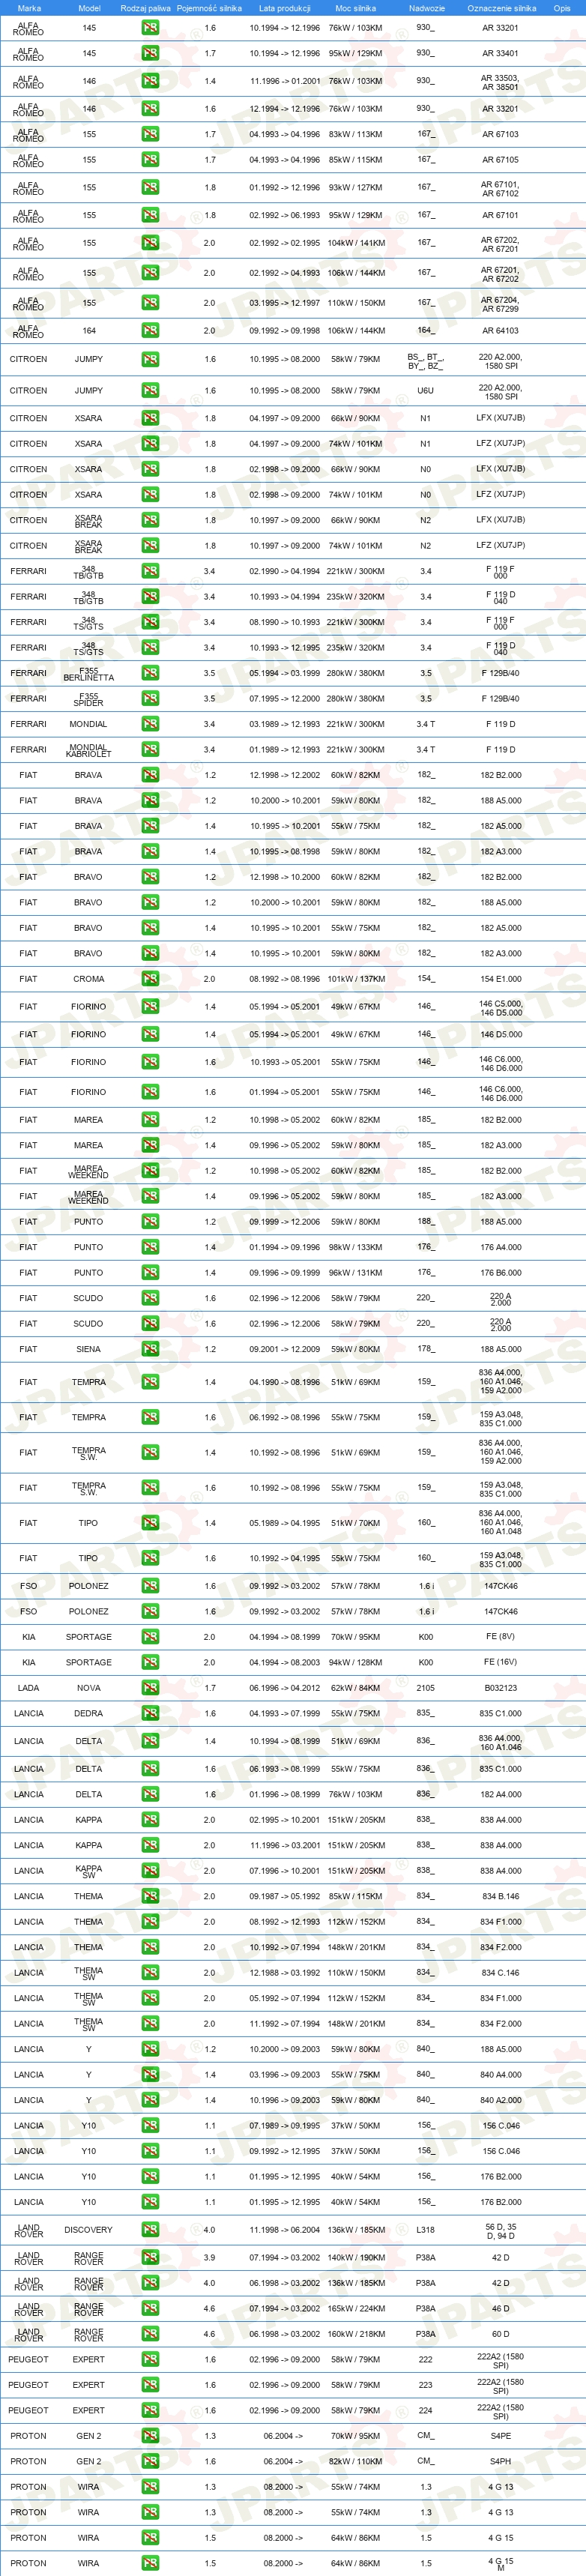
Task: Click fuel icon in Ferrari F355 Spider row
Action: pyautogui.click(x=150, y=699)
